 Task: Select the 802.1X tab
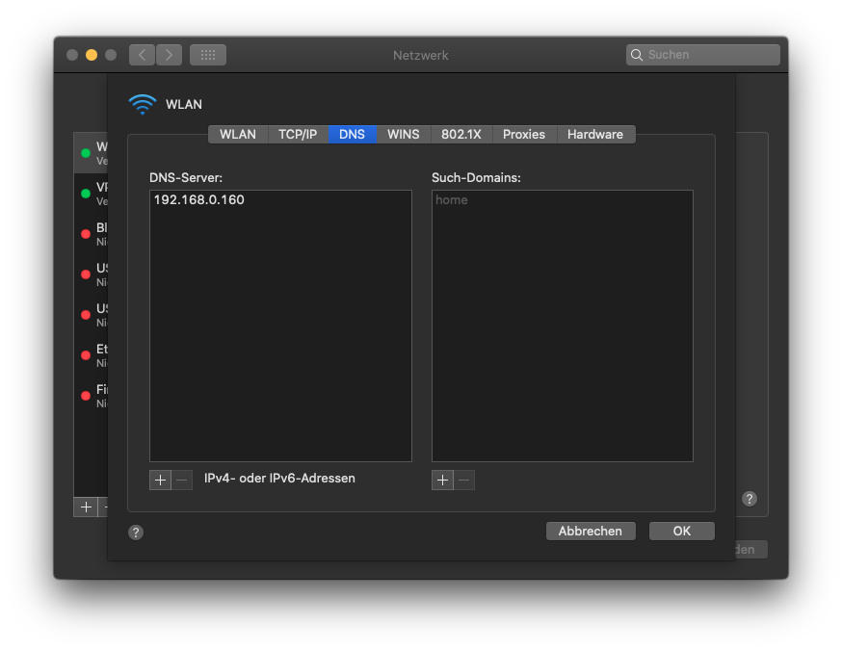460,135
